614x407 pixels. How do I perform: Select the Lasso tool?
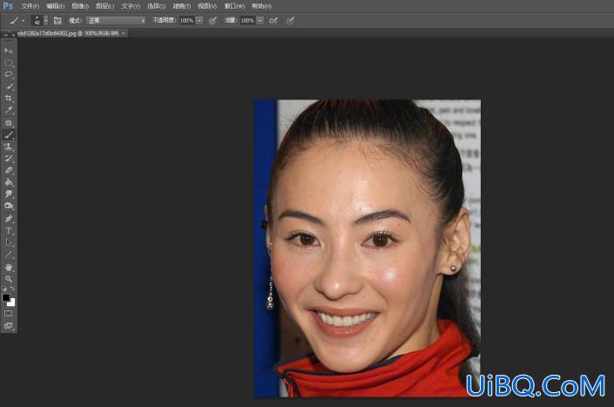9,74
